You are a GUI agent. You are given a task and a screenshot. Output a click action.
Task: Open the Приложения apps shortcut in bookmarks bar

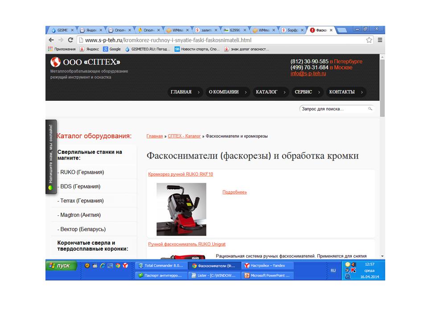point(62,49)
